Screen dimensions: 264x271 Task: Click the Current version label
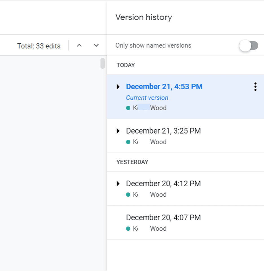[x=147, y=98]
